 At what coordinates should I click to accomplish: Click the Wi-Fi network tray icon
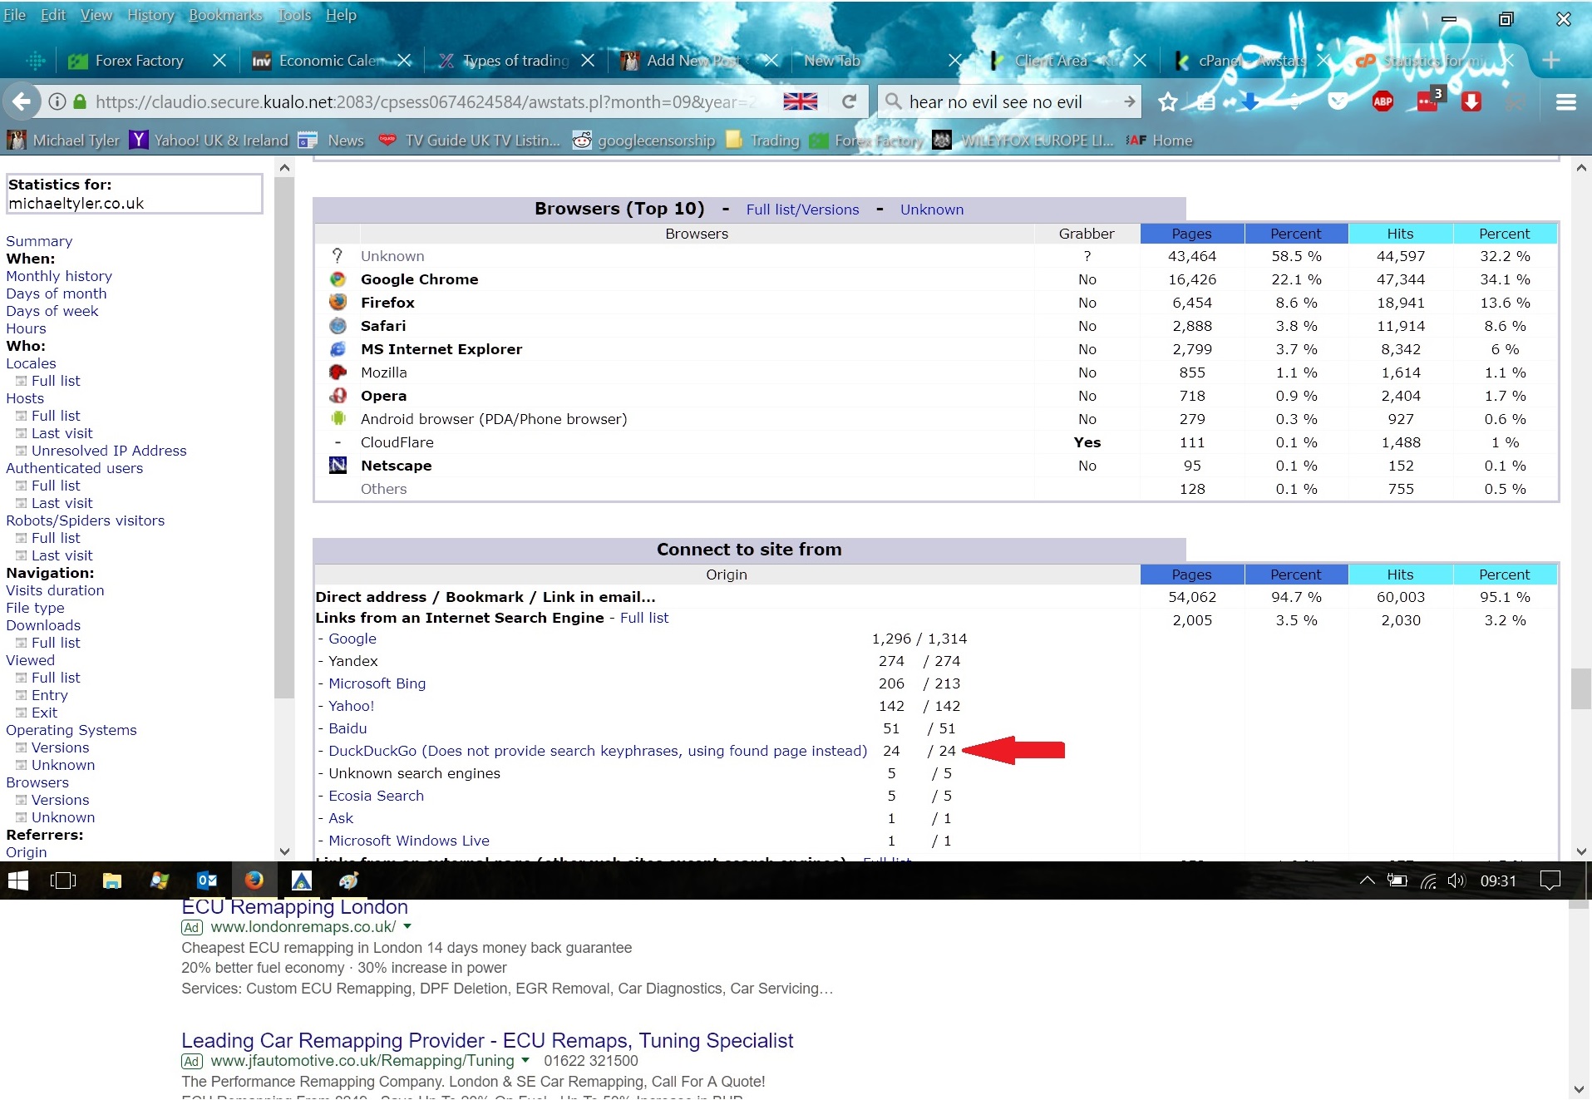[1428, 881]
